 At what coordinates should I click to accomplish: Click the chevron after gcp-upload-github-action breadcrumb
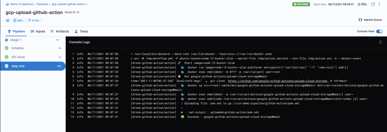[x=87, y=4]
